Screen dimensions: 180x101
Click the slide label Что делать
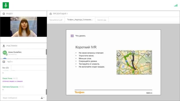(x=80, y=36)
